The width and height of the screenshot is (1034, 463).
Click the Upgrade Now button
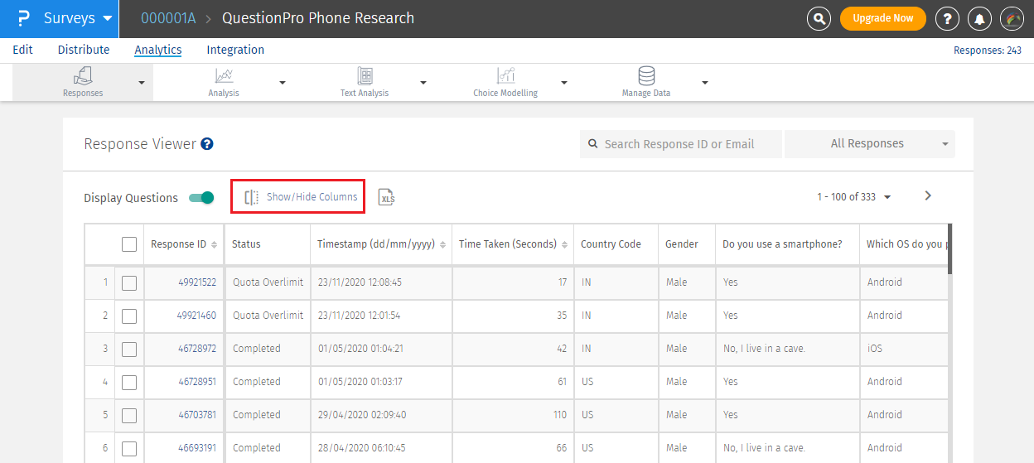pos(883,18)
